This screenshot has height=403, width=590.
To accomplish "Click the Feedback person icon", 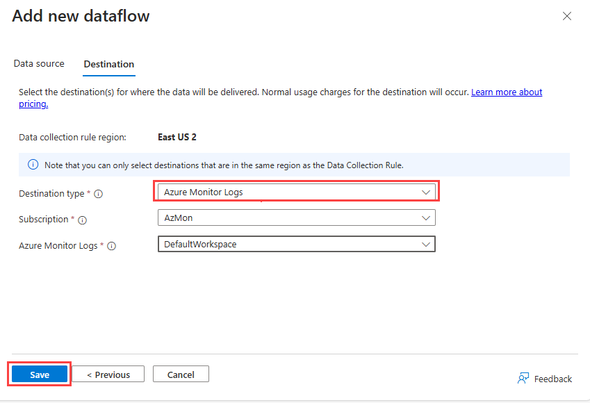I will 523,378.
